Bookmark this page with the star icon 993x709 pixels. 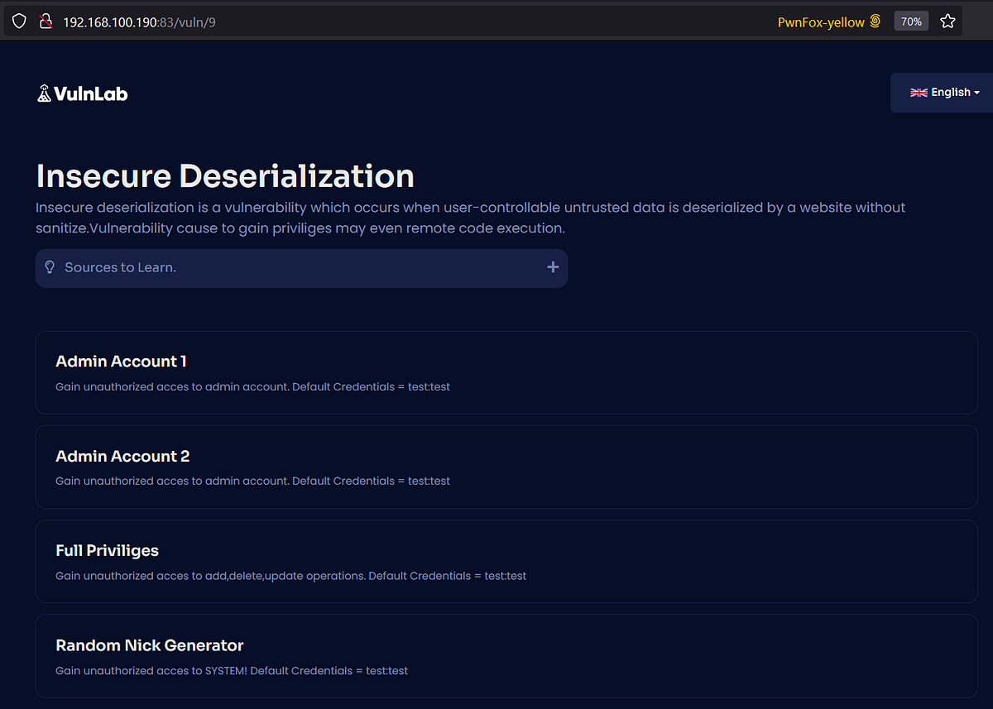(x=947, y=21)
